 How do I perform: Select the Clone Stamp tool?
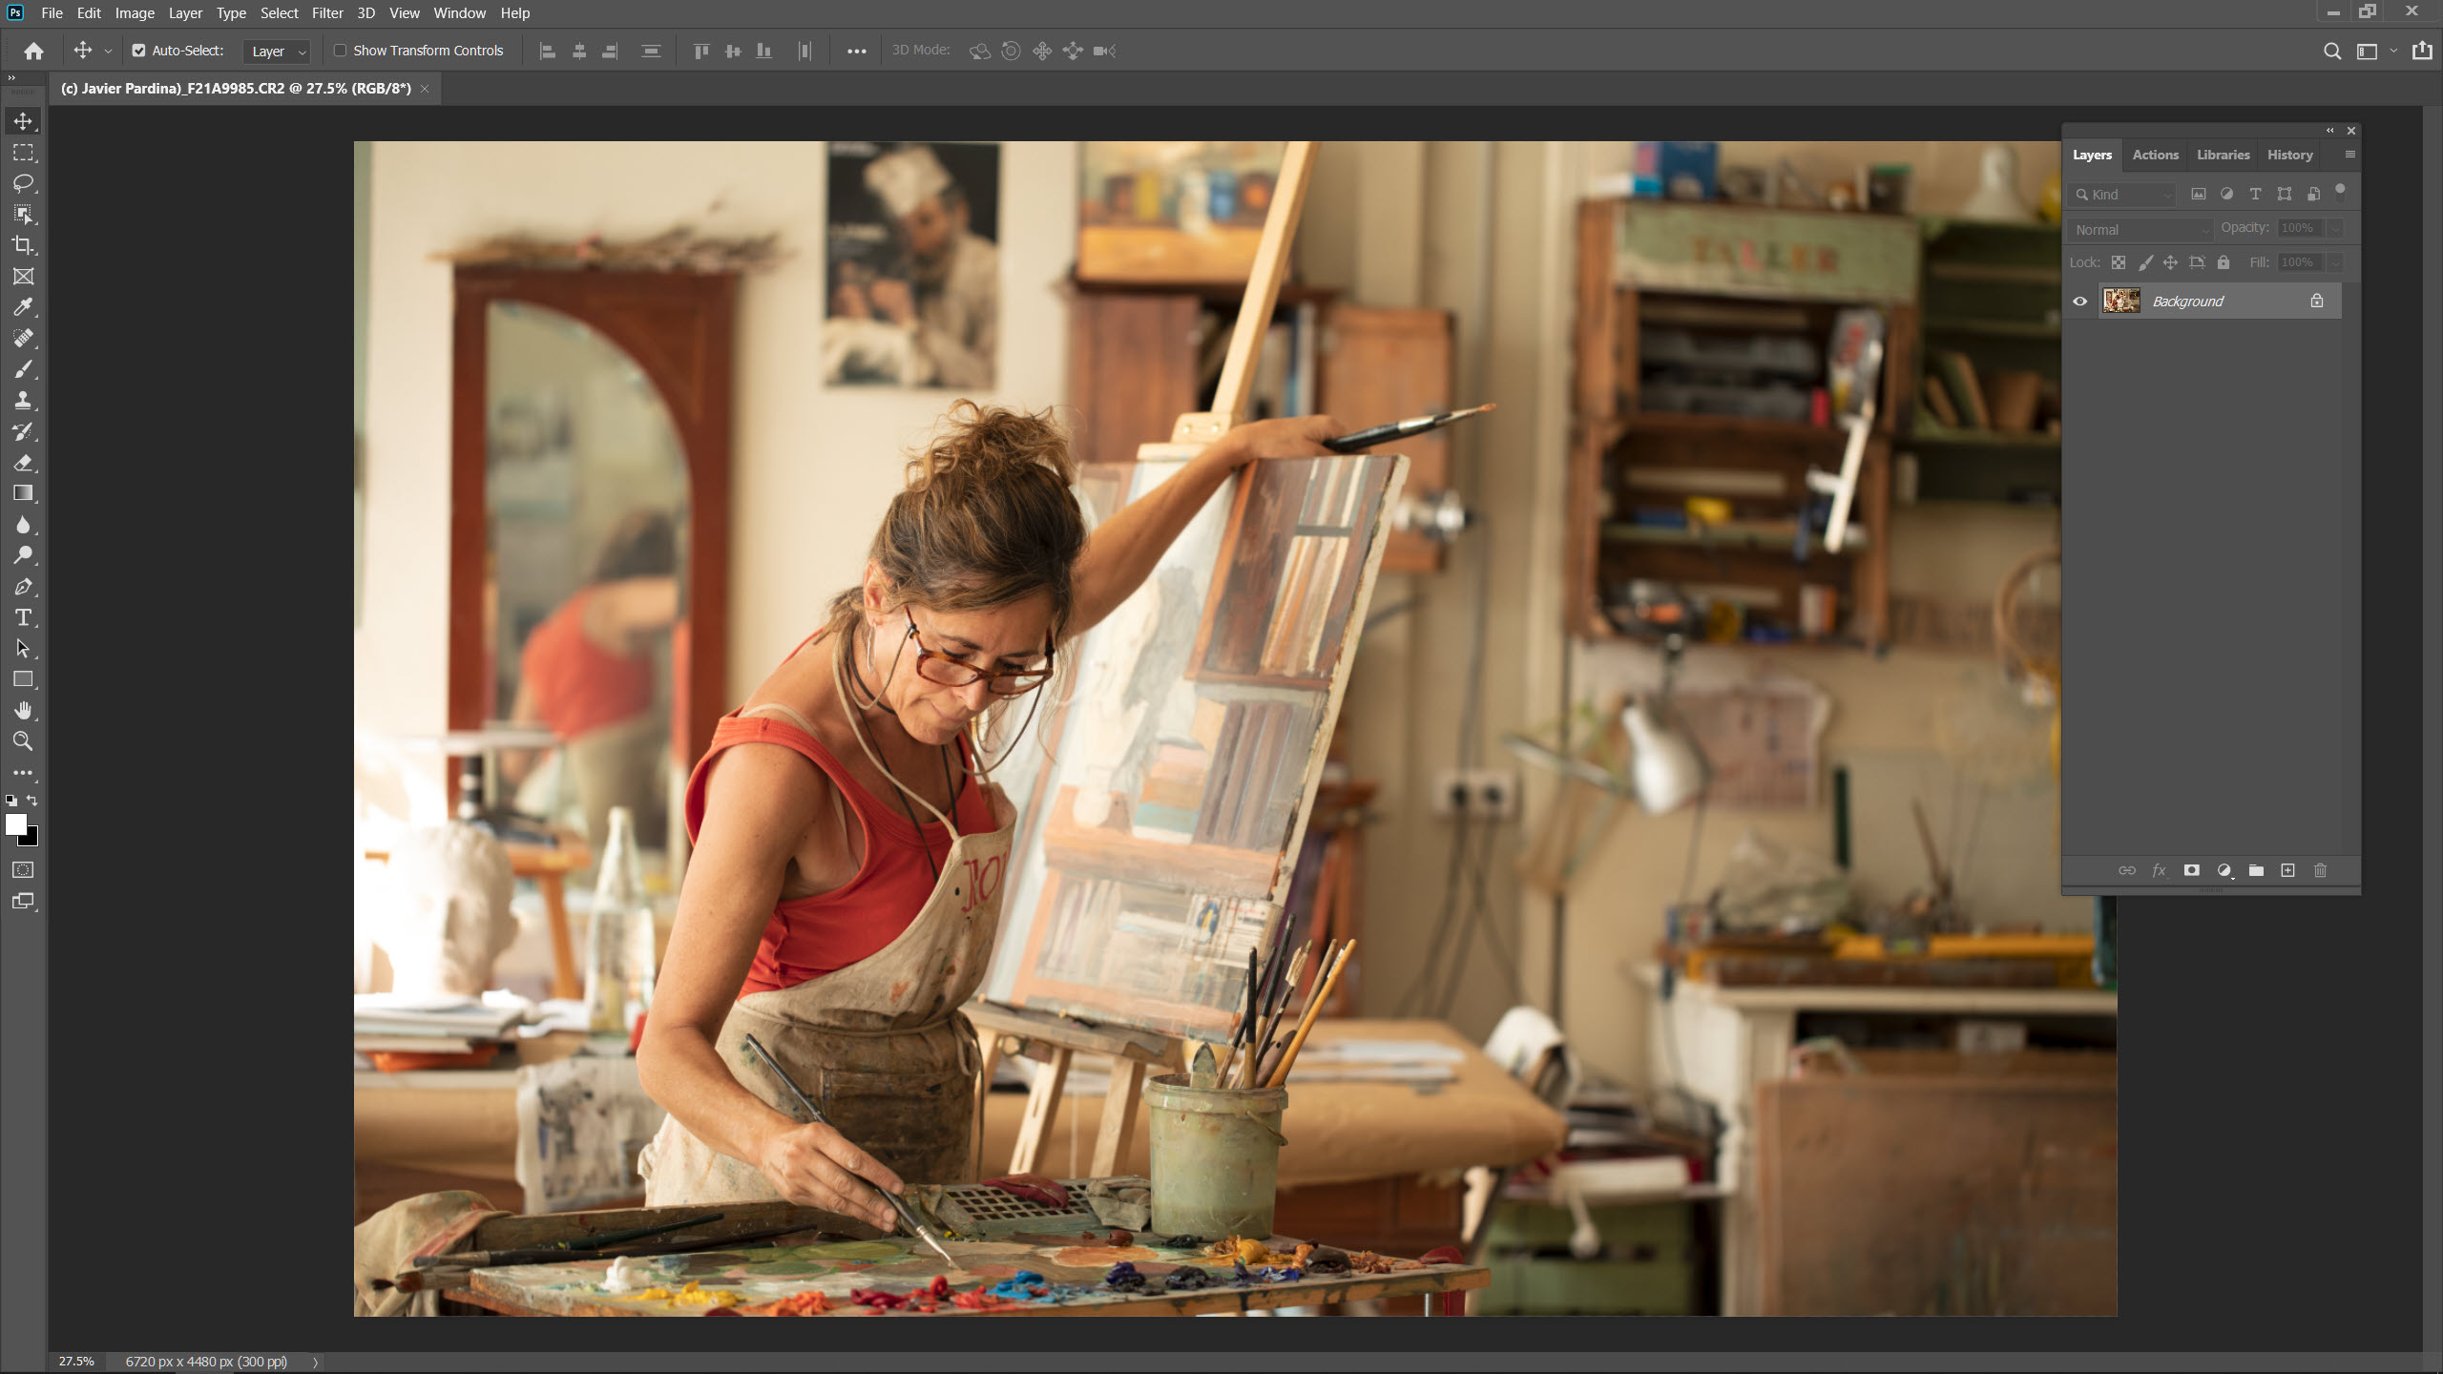24,399
